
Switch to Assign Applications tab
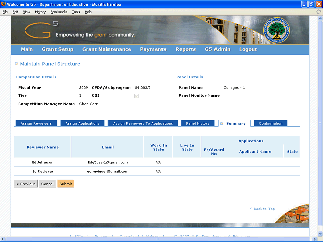[x=82, y=123]
